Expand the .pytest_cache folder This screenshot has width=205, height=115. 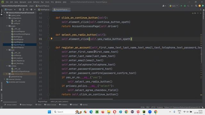pos(7,15)
